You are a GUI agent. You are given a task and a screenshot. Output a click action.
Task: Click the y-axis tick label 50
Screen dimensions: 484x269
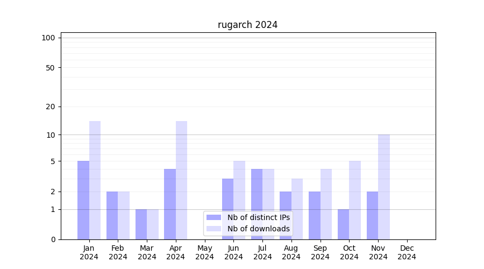click(x=51, y=68)
